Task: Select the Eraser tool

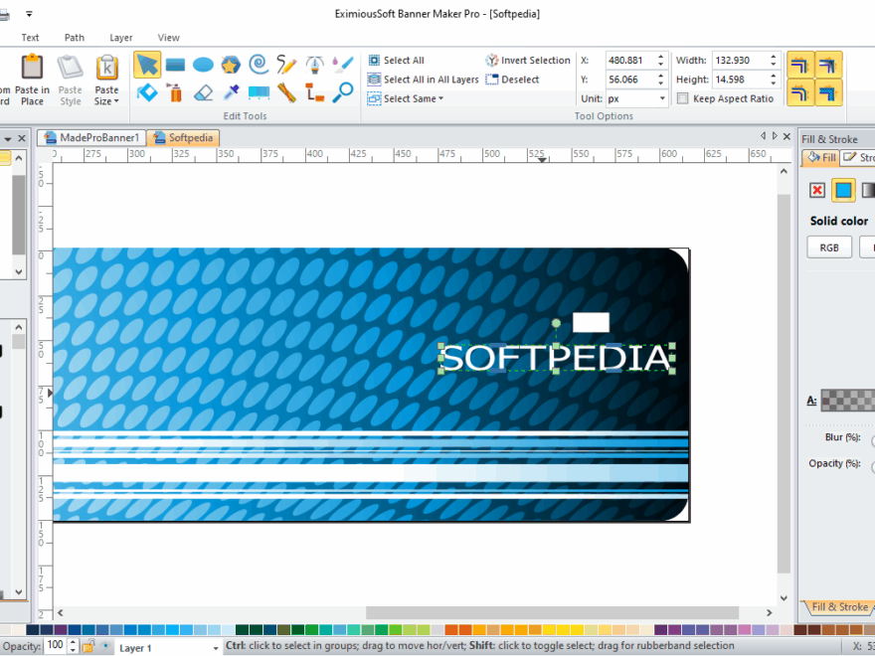Action: (203, 92)
